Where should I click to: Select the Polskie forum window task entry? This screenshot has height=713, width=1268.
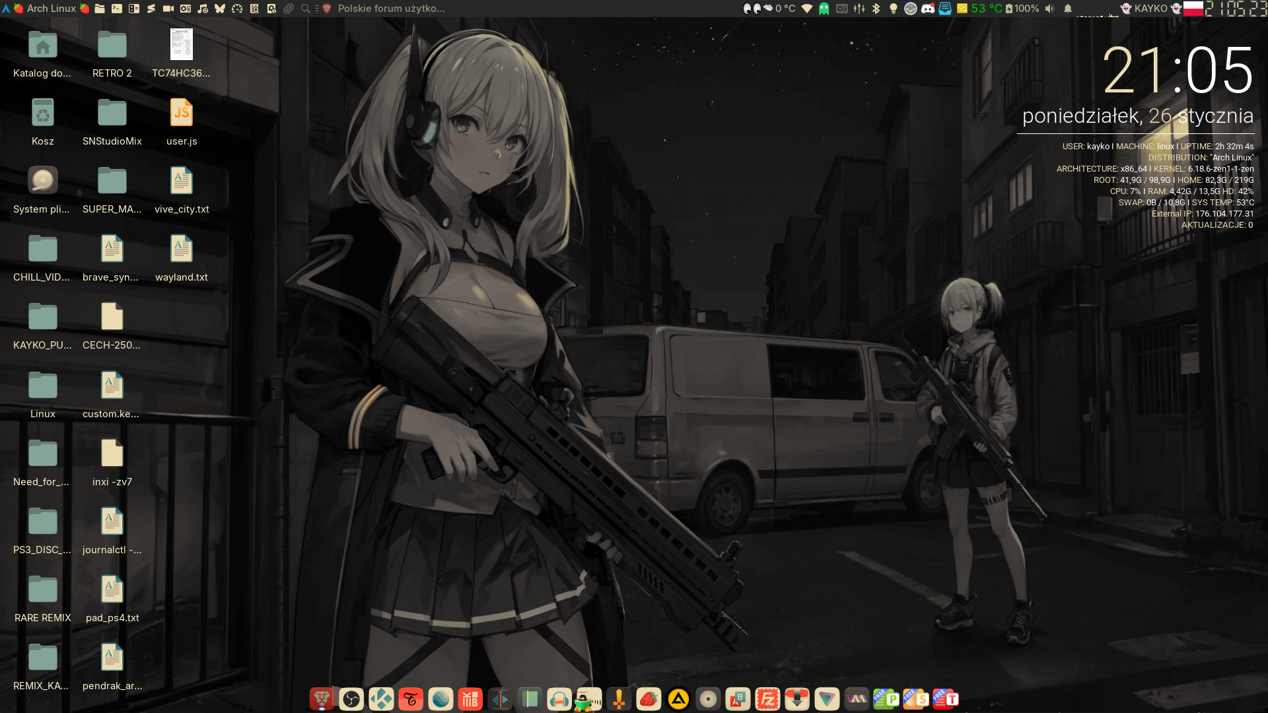coord(391,9)
